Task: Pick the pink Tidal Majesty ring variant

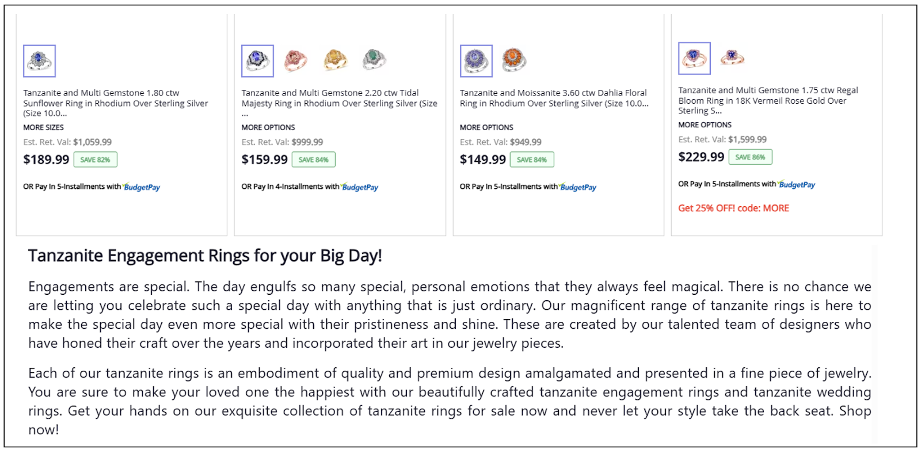Action: coord(296,60)
